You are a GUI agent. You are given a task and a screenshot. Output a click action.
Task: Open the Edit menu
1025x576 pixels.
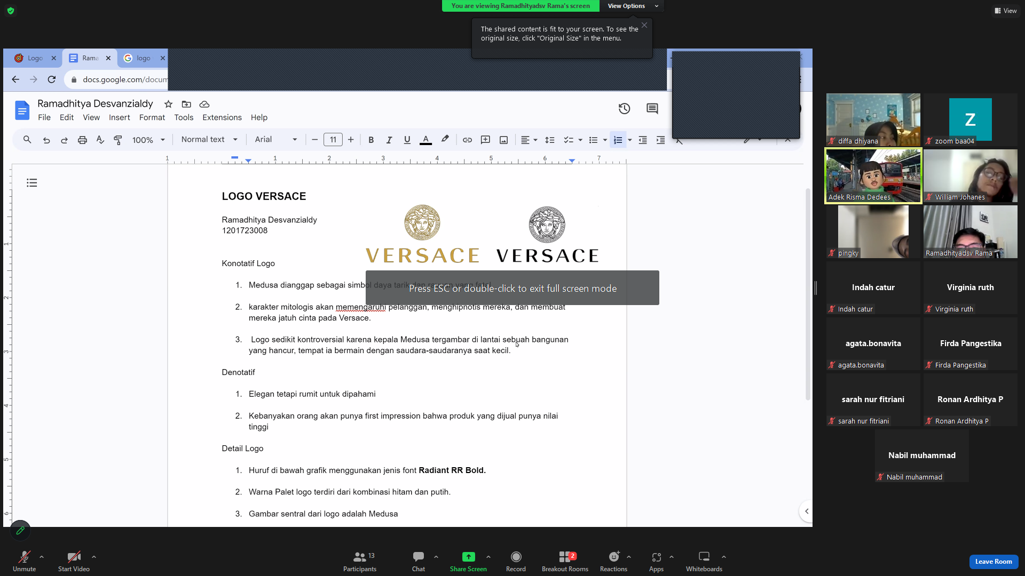pos(67,117)
